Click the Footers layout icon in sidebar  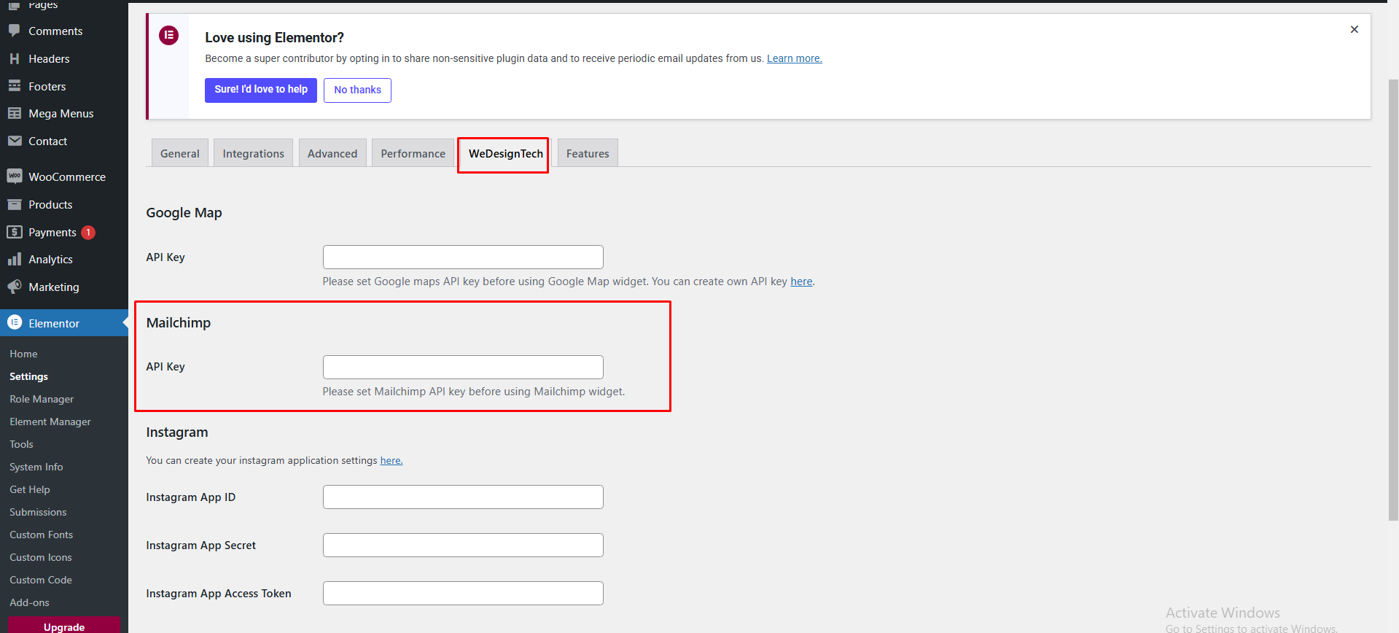15,86
